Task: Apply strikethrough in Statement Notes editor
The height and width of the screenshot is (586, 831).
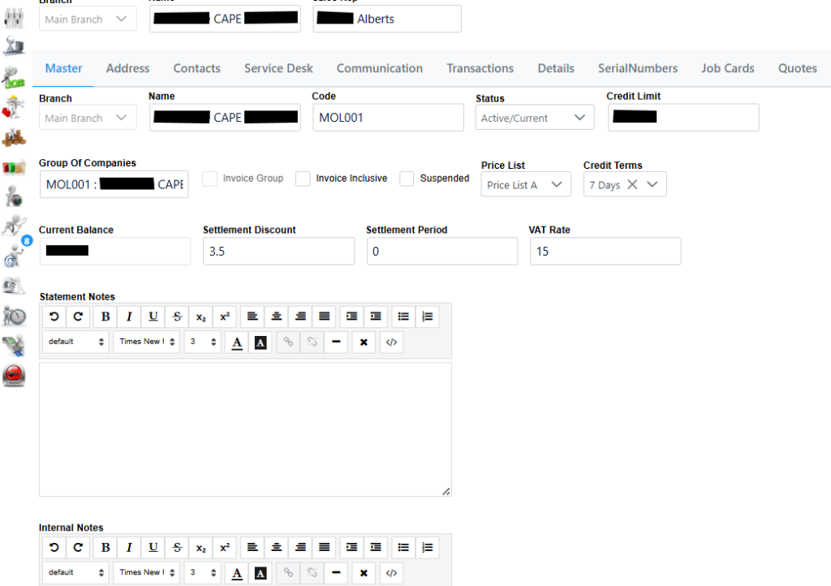Action: (177, 317)
